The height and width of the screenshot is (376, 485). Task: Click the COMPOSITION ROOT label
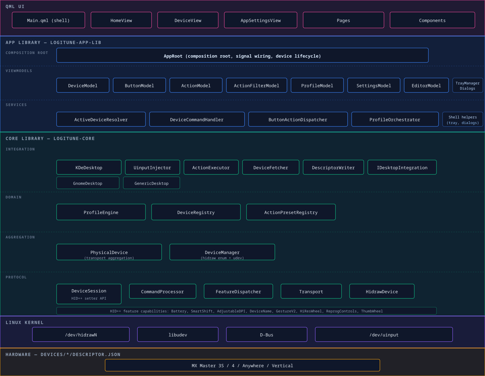point(27,53)
